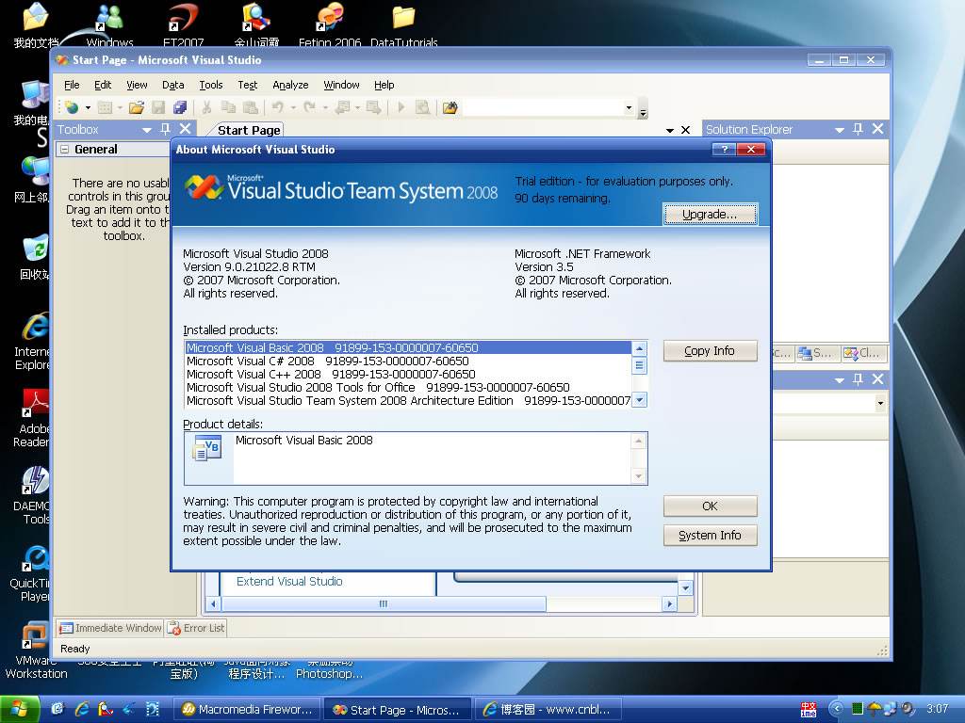Select Microsoft Visual C# 2008 in list
The width and height of the screenshot is (965, 723).
[250, 361]
